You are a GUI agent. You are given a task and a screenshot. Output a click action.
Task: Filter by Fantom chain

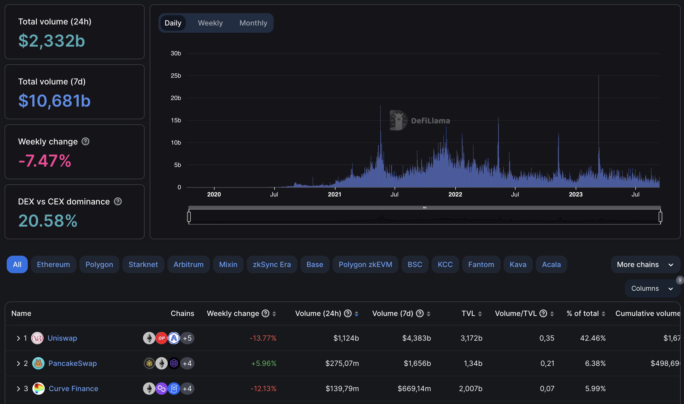pyautogui.click(x=481, y=264)
